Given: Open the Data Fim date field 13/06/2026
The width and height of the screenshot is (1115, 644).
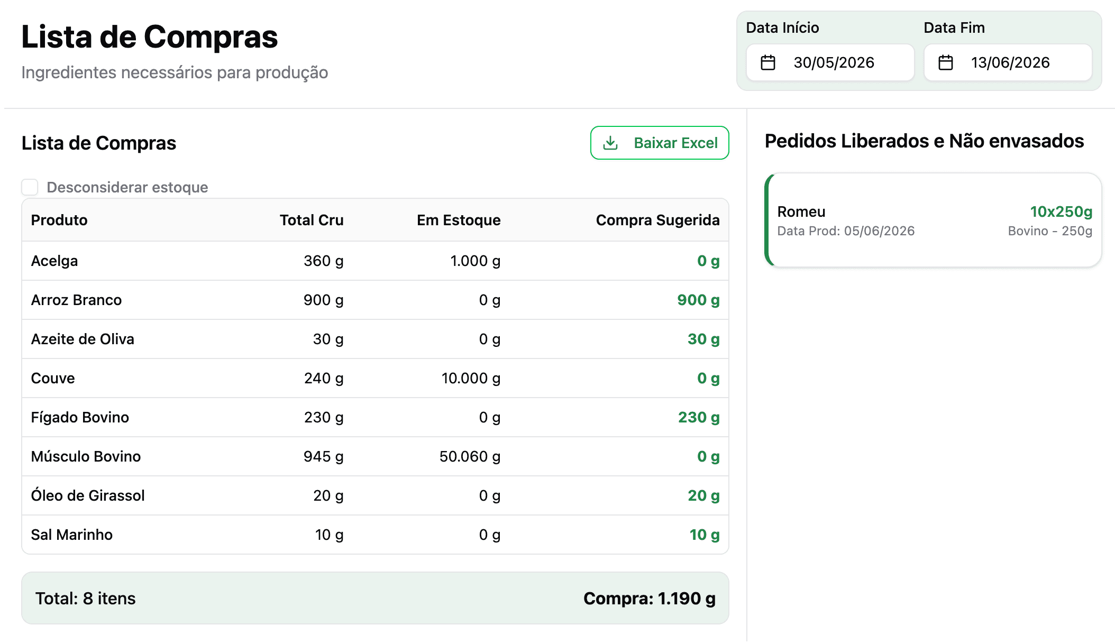Looking at the screenshot, I should click(1008, 62).
